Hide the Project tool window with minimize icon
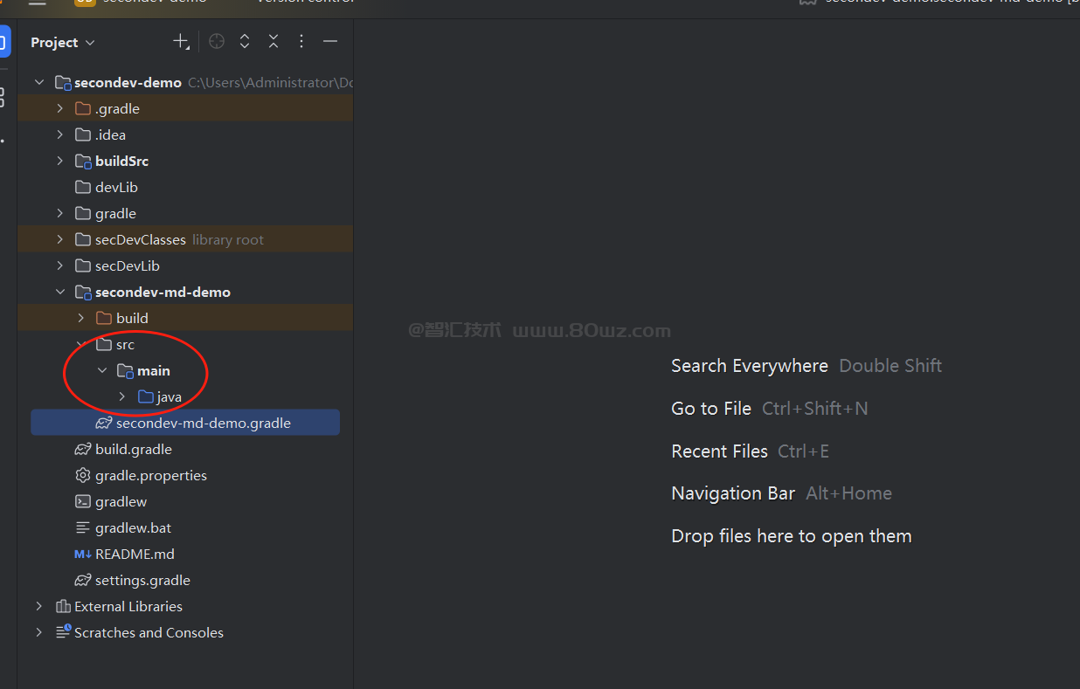Viewport: 1080px width, 689px height. pyautogui.click(x=330, y=42)
